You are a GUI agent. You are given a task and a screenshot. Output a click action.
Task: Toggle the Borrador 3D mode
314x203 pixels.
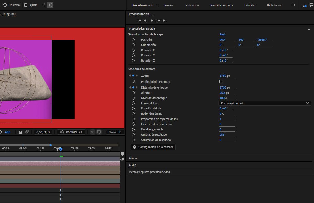[71, 132]
